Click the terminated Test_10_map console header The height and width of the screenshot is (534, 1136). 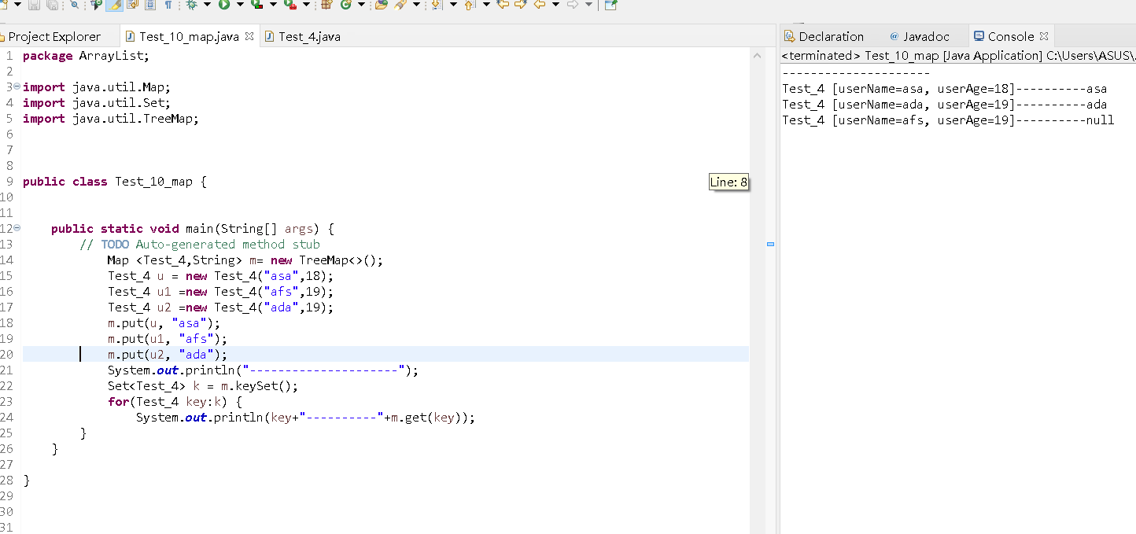coord(958,56)
